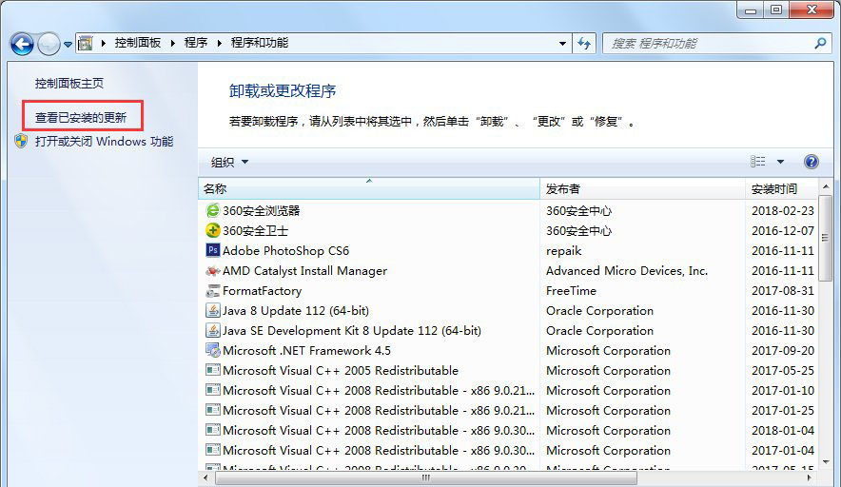The width and height of the screenshot is (841, 487).
Task: Click the Visual C++ 2005 Redistributable icon
Action: 213,370
